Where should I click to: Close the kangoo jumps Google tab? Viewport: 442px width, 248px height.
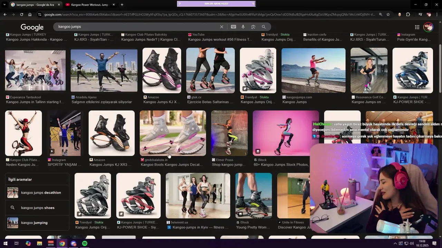(59, 5)
